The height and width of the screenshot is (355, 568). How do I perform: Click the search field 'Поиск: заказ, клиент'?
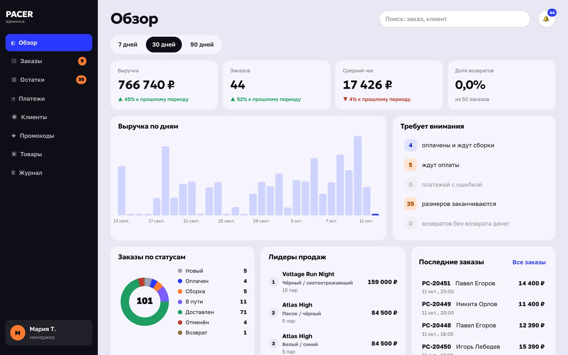pyautogui.click(x=455, y=19)
